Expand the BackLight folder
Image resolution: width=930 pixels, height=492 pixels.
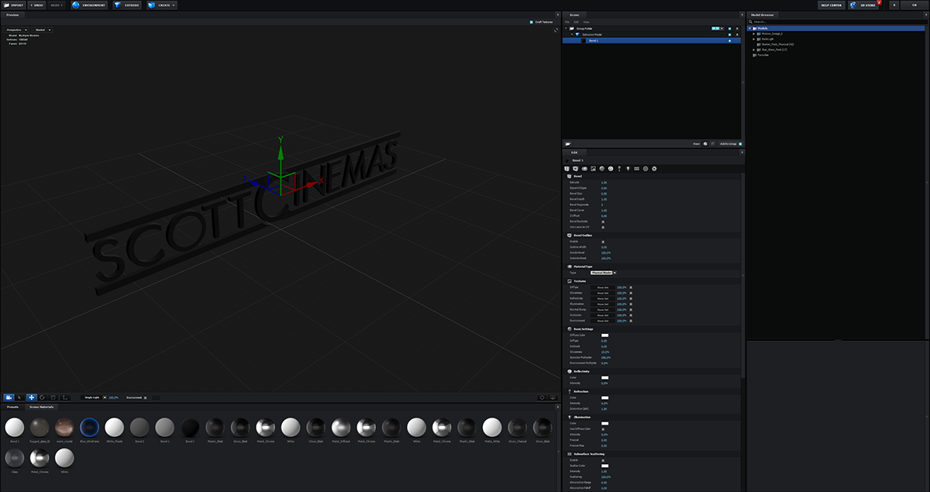click(754, 40)
